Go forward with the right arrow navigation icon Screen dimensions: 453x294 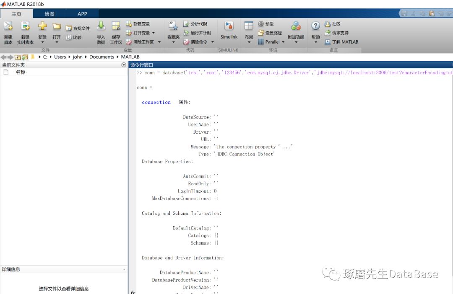coord(10,57)
